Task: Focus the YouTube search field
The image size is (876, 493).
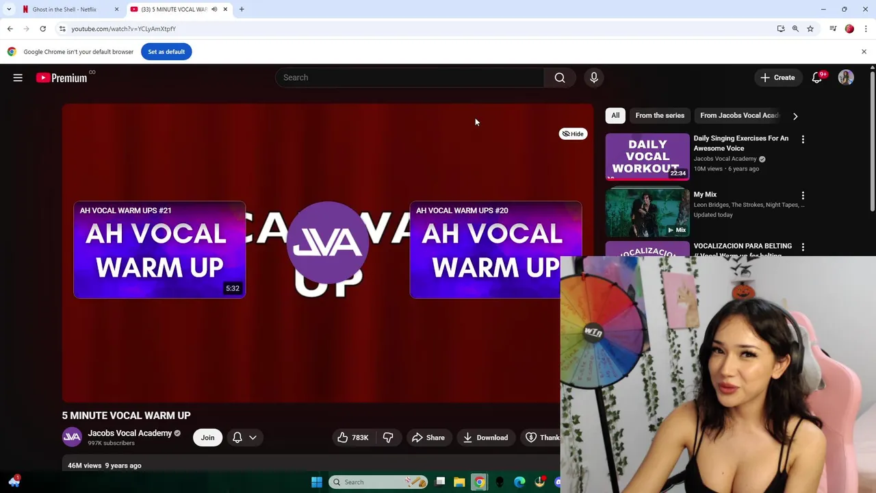Action: (410, 77)
